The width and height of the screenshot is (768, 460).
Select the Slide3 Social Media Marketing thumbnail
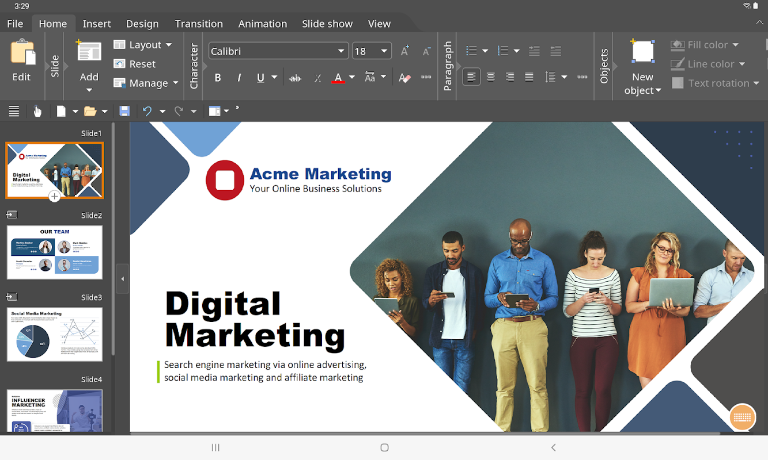[x=55, y=334]
